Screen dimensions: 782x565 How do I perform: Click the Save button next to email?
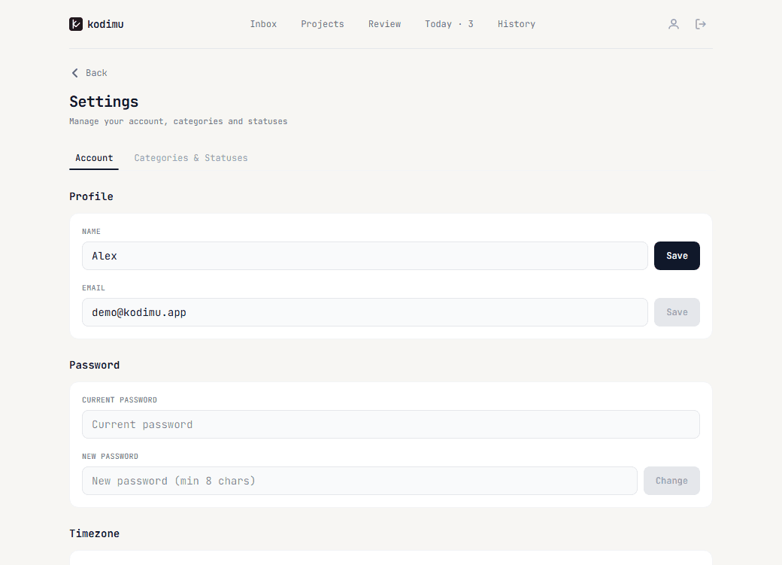(x=676, y=311)
